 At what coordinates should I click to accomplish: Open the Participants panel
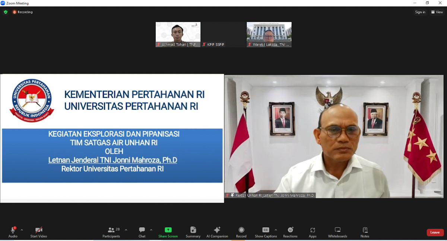(x=111, y=232)
